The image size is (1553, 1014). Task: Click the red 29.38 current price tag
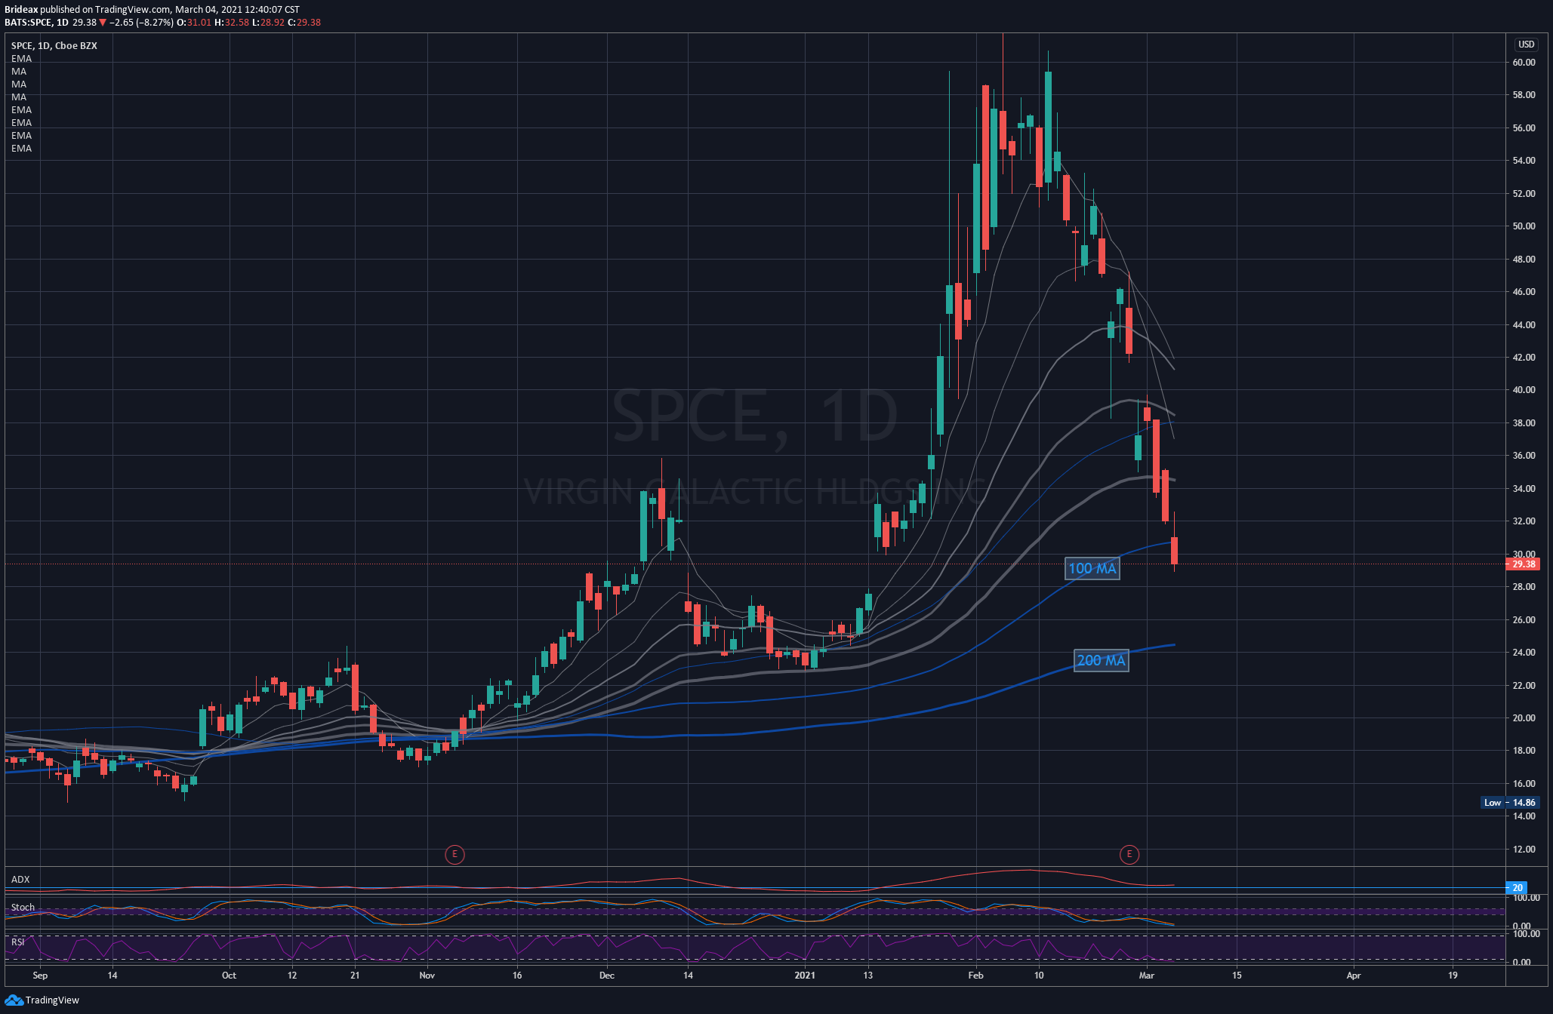tap(1523, 564)
